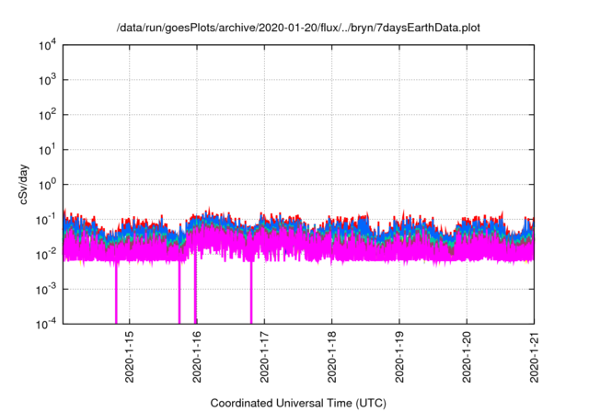The width and height of the screenshot is (589, 412).
Task: Click the 10^-2 y-axis tick label
Action: (x=46, y=255)
